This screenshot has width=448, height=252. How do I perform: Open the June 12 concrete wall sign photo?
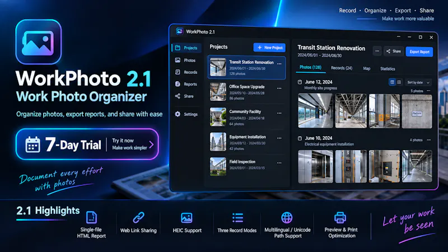(x=417, y=111)
